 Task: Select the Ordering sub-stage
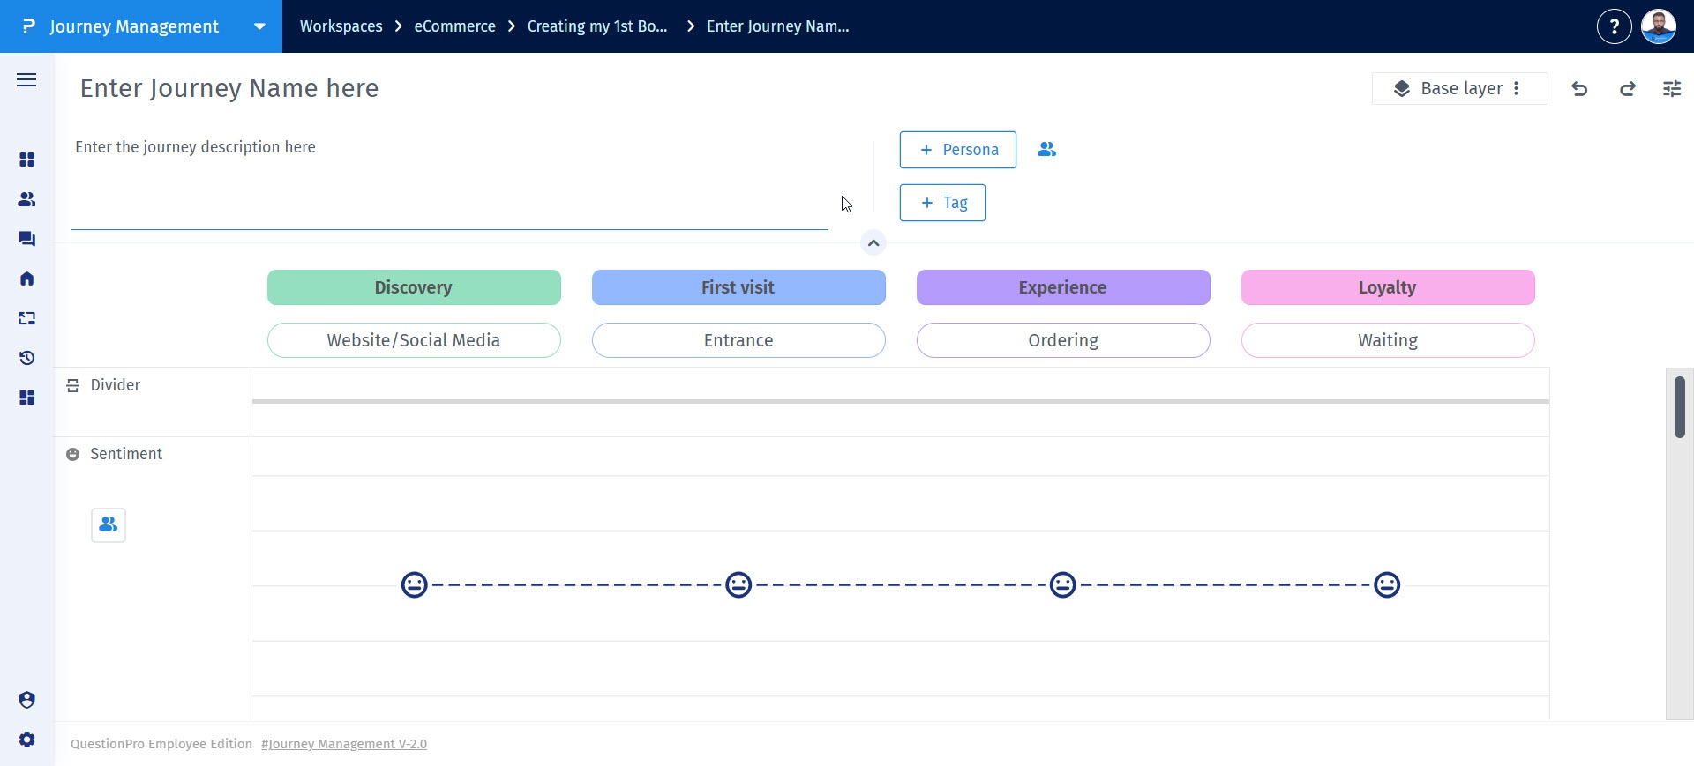(x=1063, y=340)
